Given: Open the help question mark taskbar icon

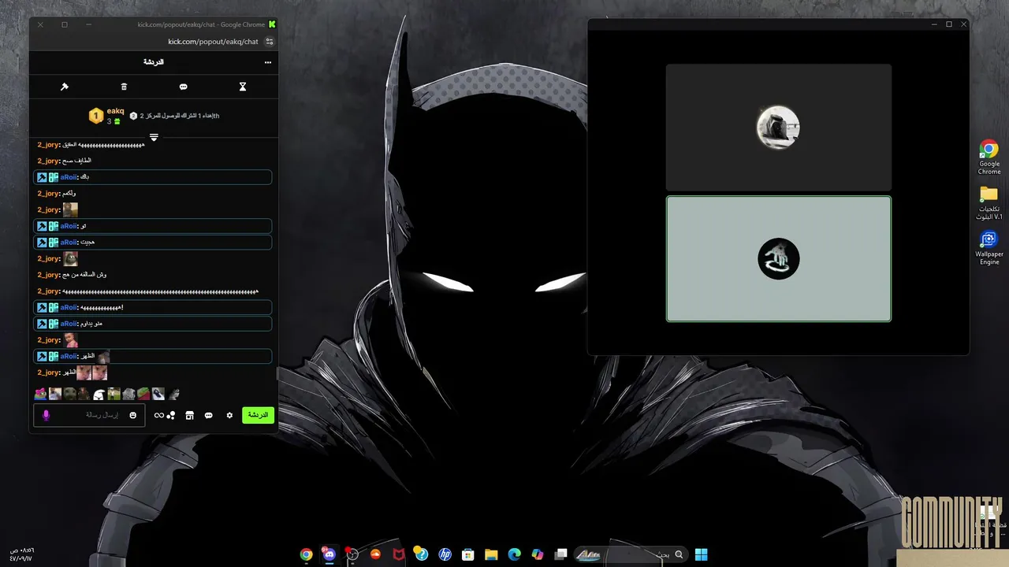Looking at the screenshot, I should click(422, 554).
